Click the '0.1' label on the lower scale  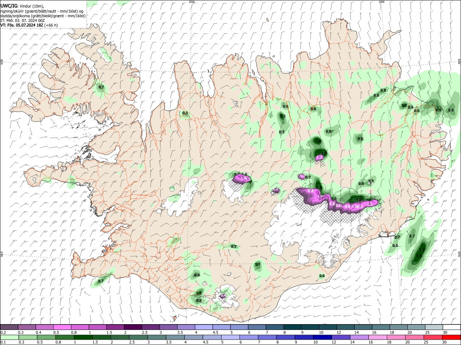pos(3,342)
